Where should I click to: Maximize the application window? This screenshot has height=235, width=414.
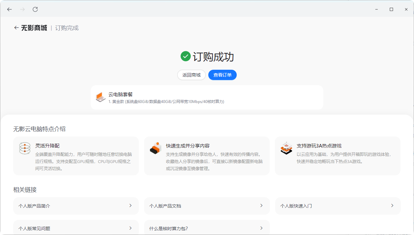pos(391,9)
